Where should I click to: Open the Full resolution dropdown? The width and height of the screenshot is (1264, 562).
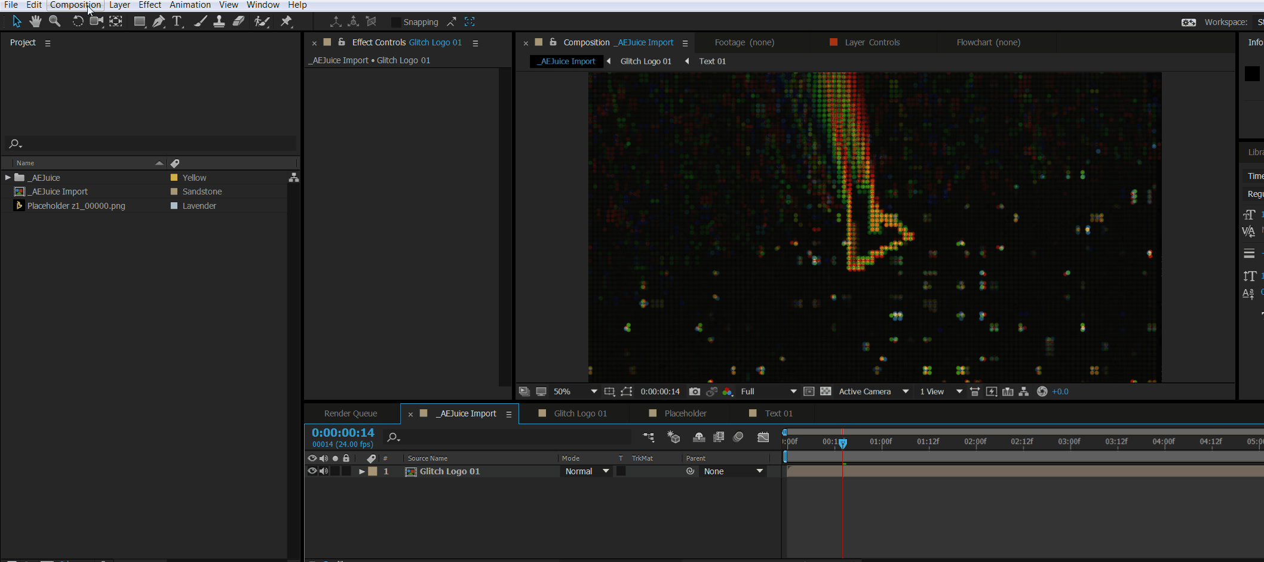pos(768,391)
